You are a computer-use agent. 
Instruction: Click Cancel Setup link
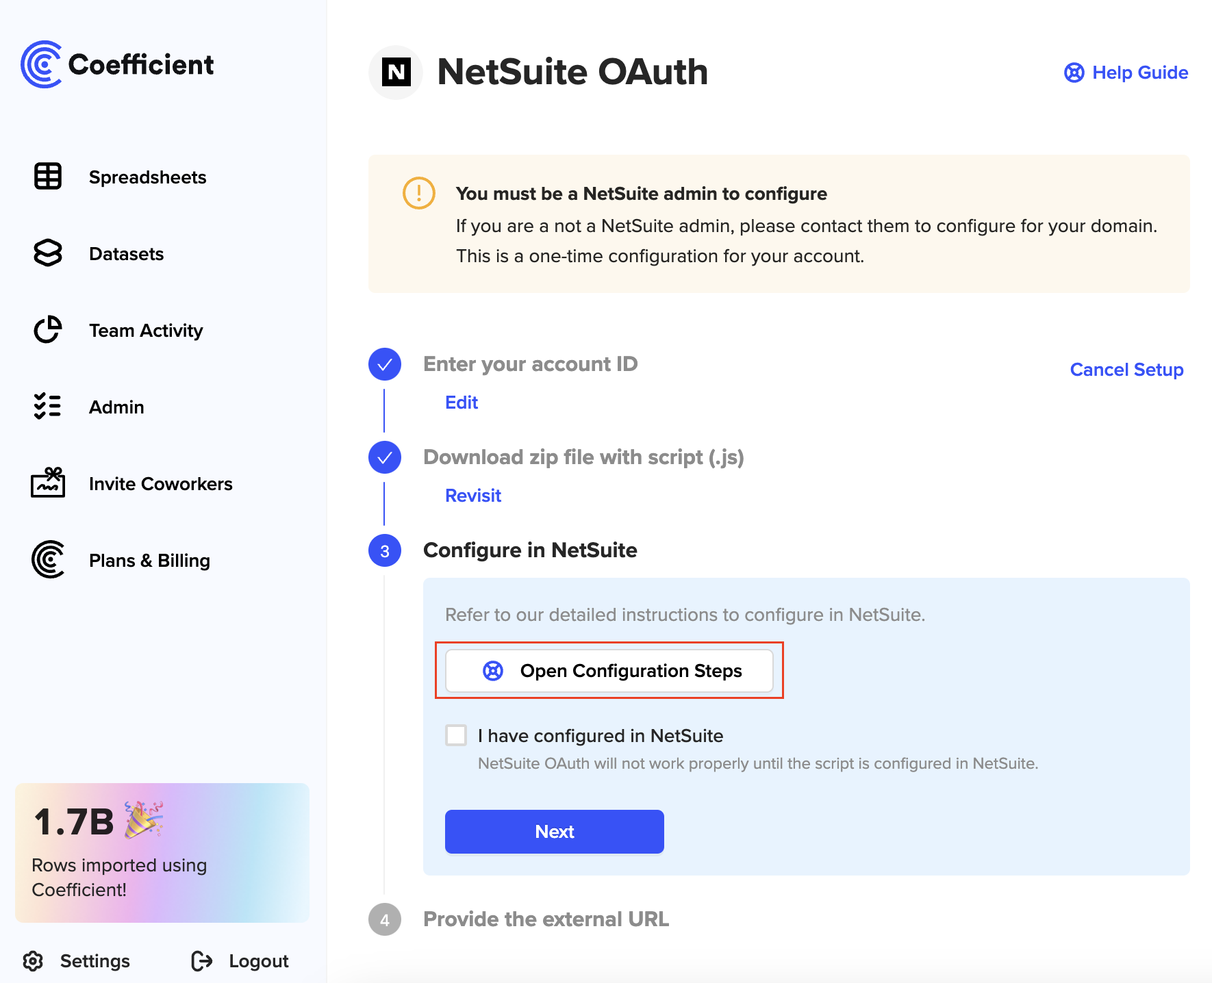pos(1126,370)
